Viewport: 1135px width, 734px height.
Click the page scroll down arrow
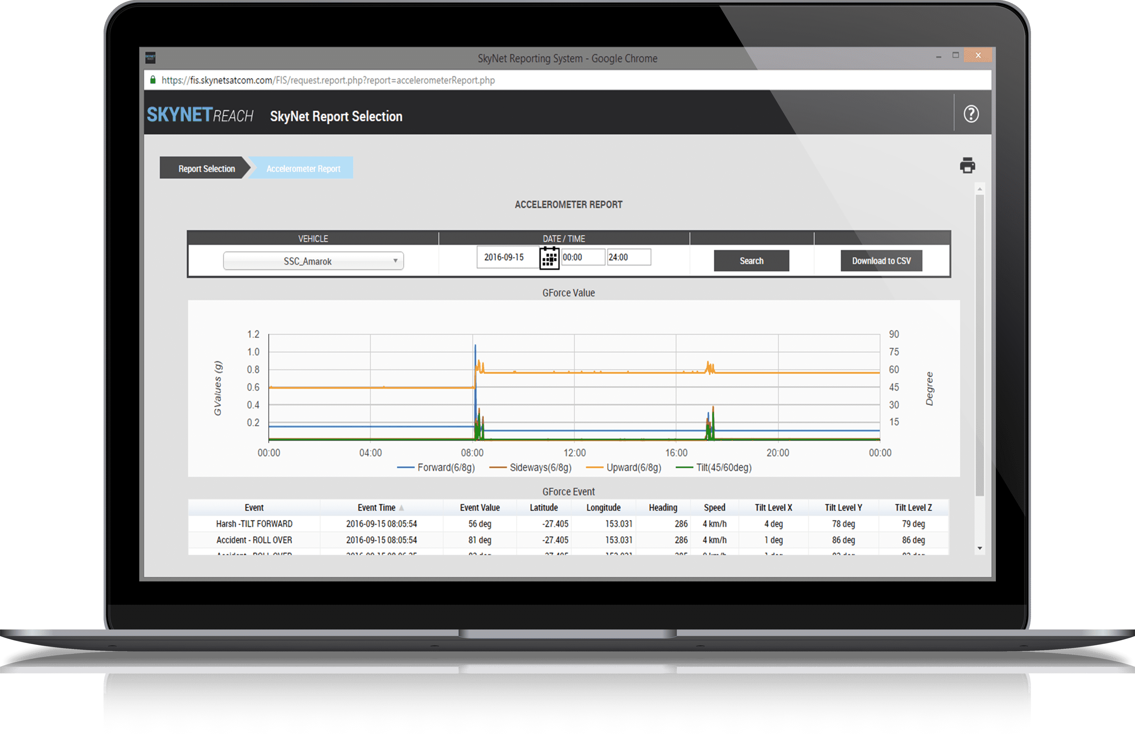coord(979,548)
